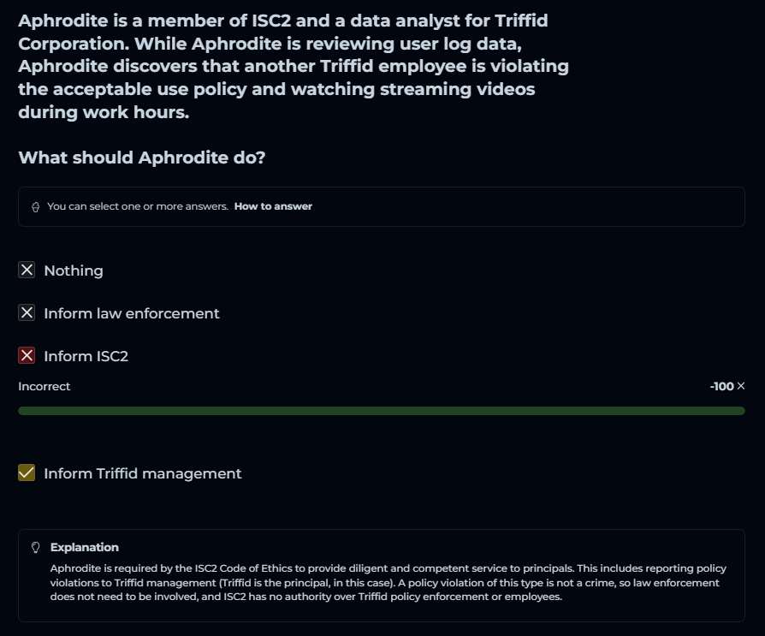The width and height of the screenshot is (765, 636).
Task: Click the 'What should Aphrodite do?' question
Action: (x=142, y=158)
